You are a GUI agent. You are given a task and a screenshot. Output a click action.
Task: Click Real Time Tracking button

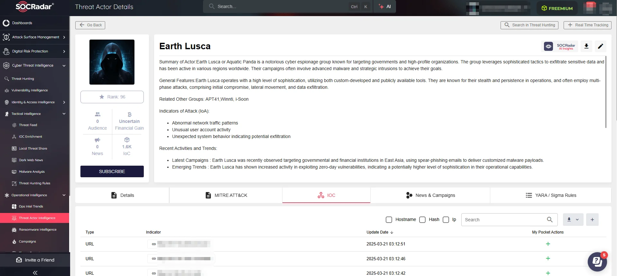(x=588, y=25)
